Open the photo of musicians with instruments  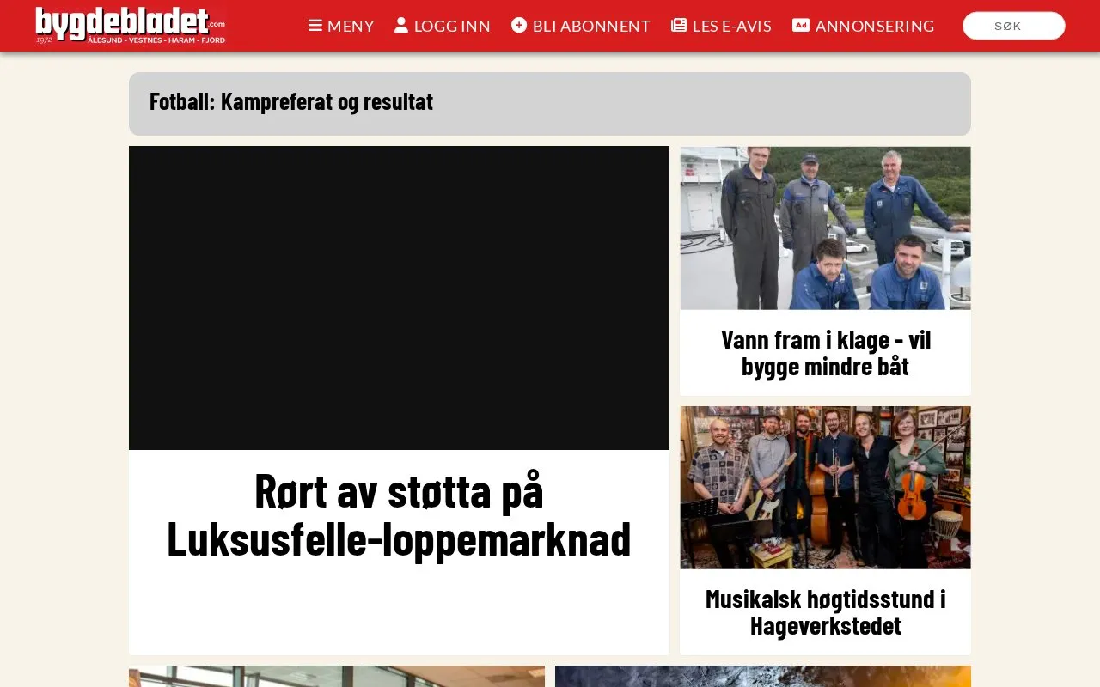point(826,488)
